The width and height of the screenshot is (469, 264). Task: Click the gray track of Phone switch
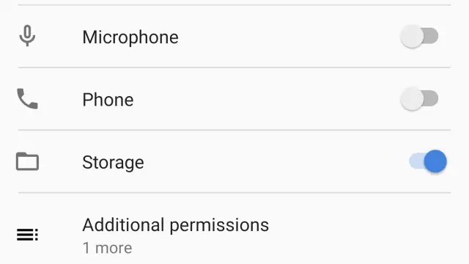(432, 98)
